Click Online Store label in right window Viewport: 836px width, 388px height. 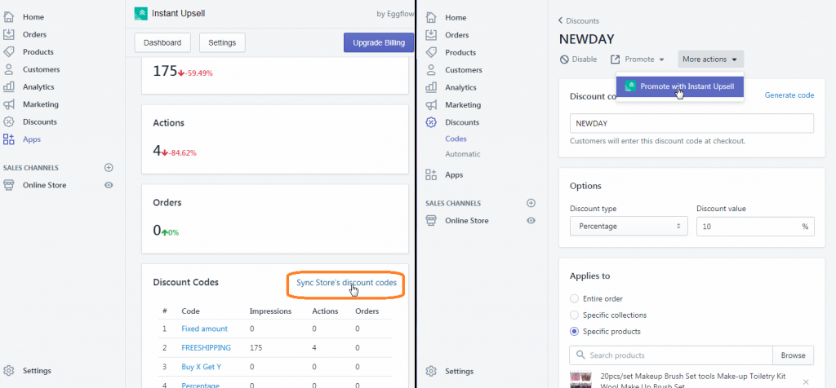pos(467,220)
